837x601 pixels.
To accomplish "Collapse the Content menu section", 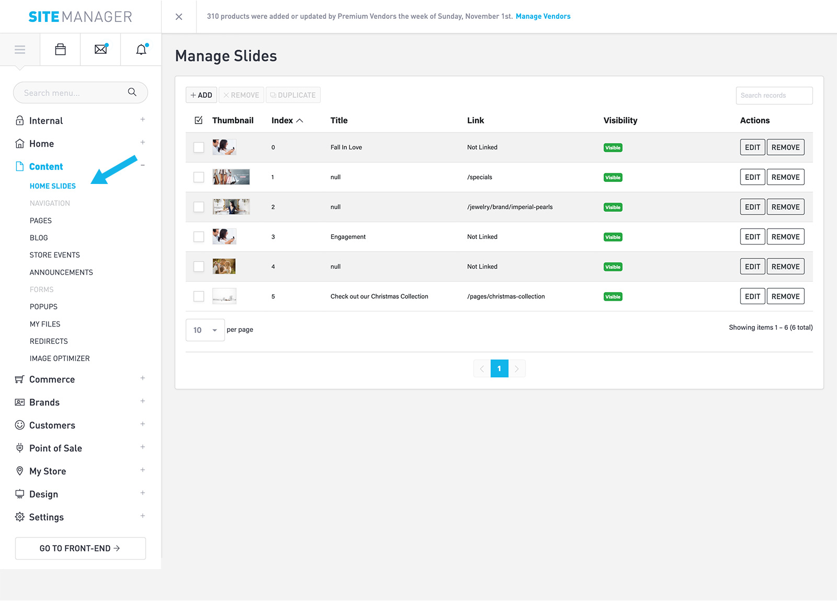I will [142, 166].
